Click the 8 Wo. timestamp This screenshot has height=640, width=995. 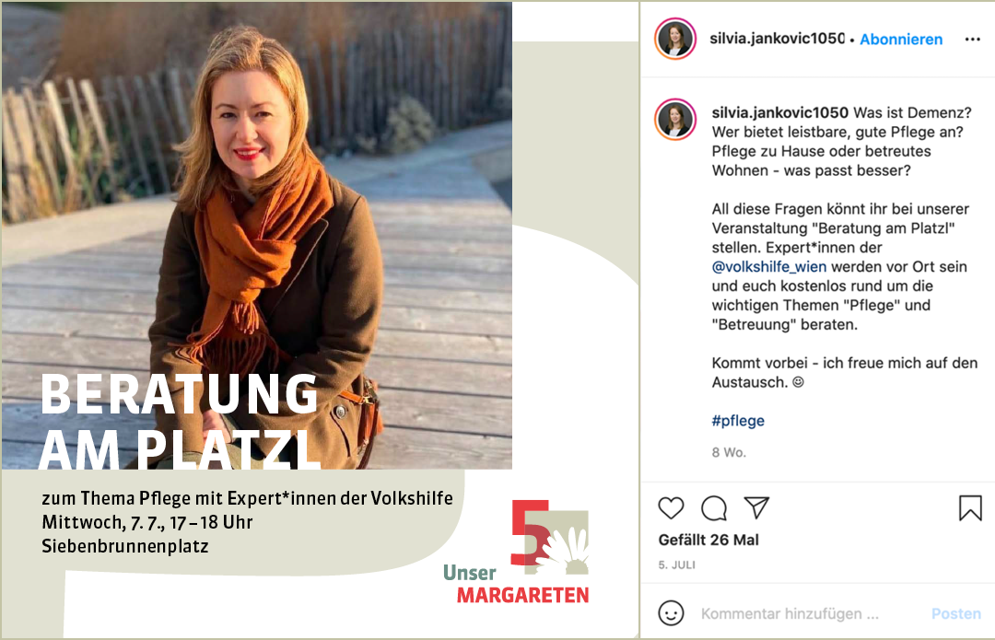(729, 452)
